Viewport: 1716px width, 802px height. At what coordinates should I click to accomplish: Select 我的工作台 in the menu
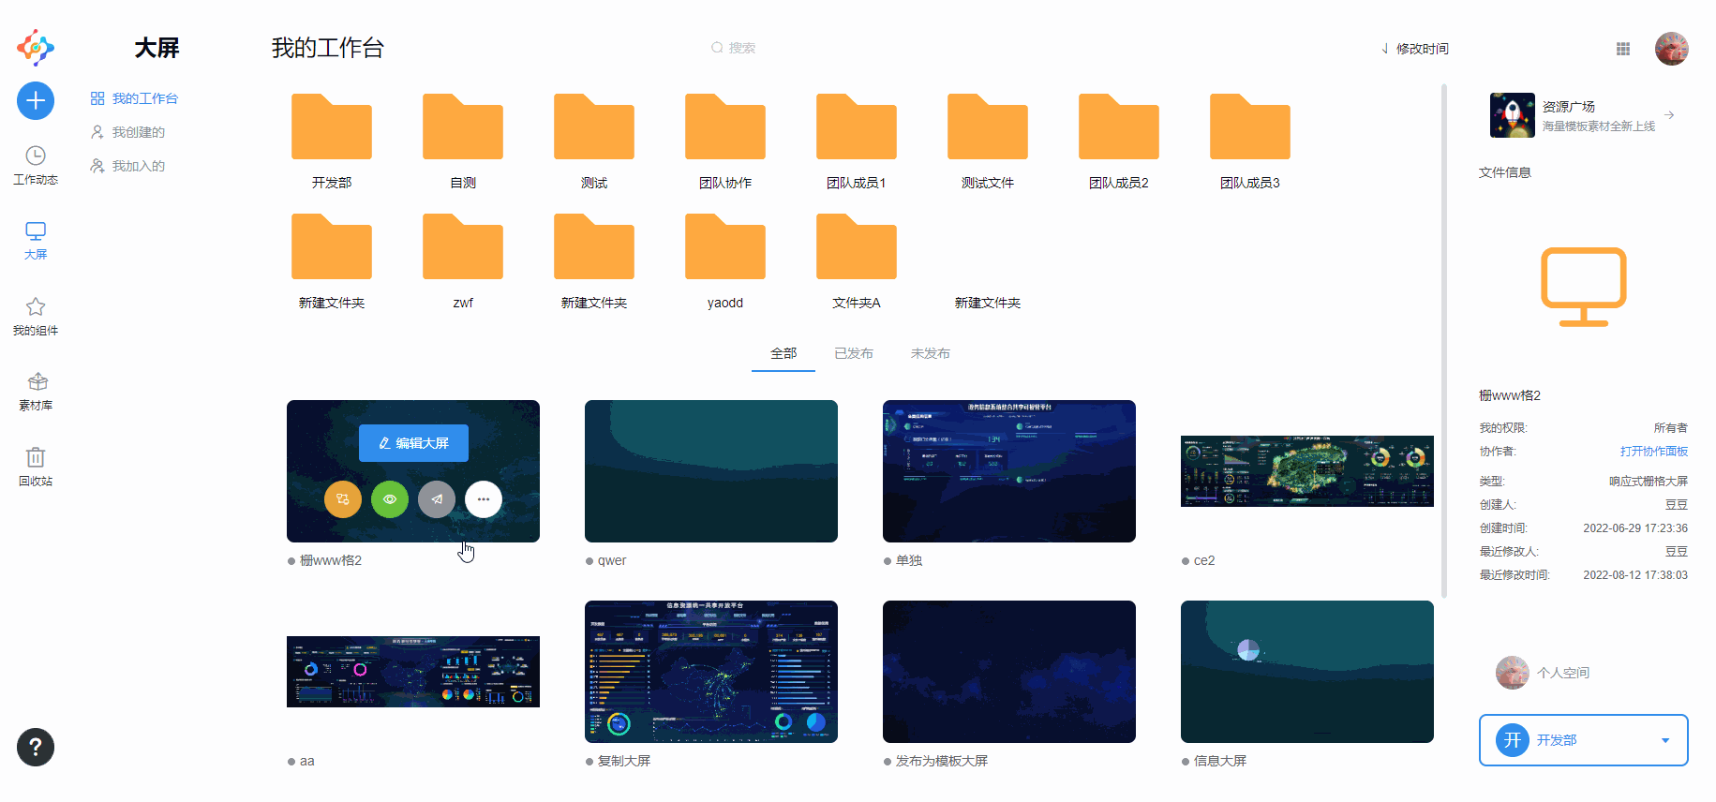(x=135, y=98)
